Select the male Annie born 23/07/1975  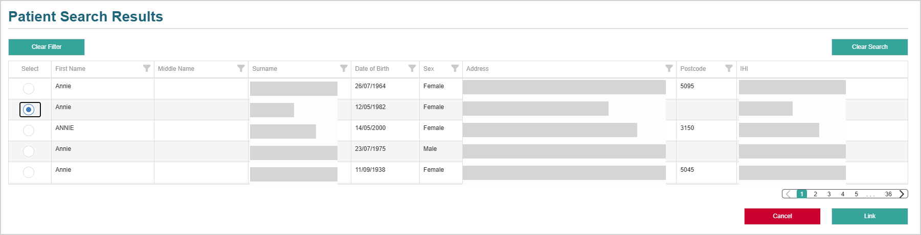(29, 151)
